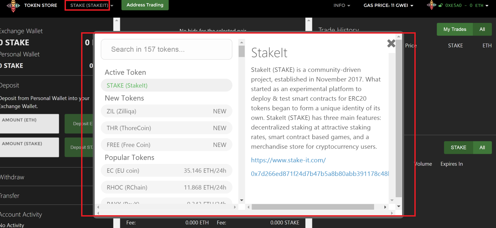The image size is (496, 228).
Task: Click the Token Store logo icon
Action: tap(13, 6)
